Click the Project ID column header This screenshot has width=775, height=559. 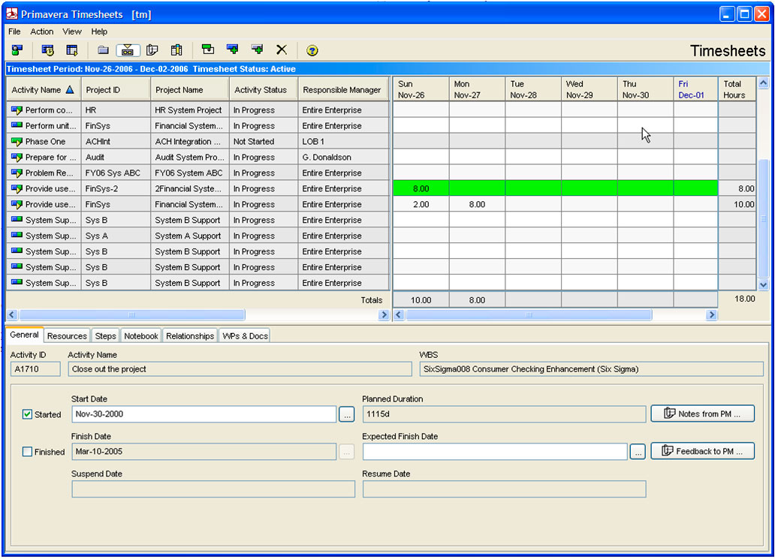click(116, 90)
